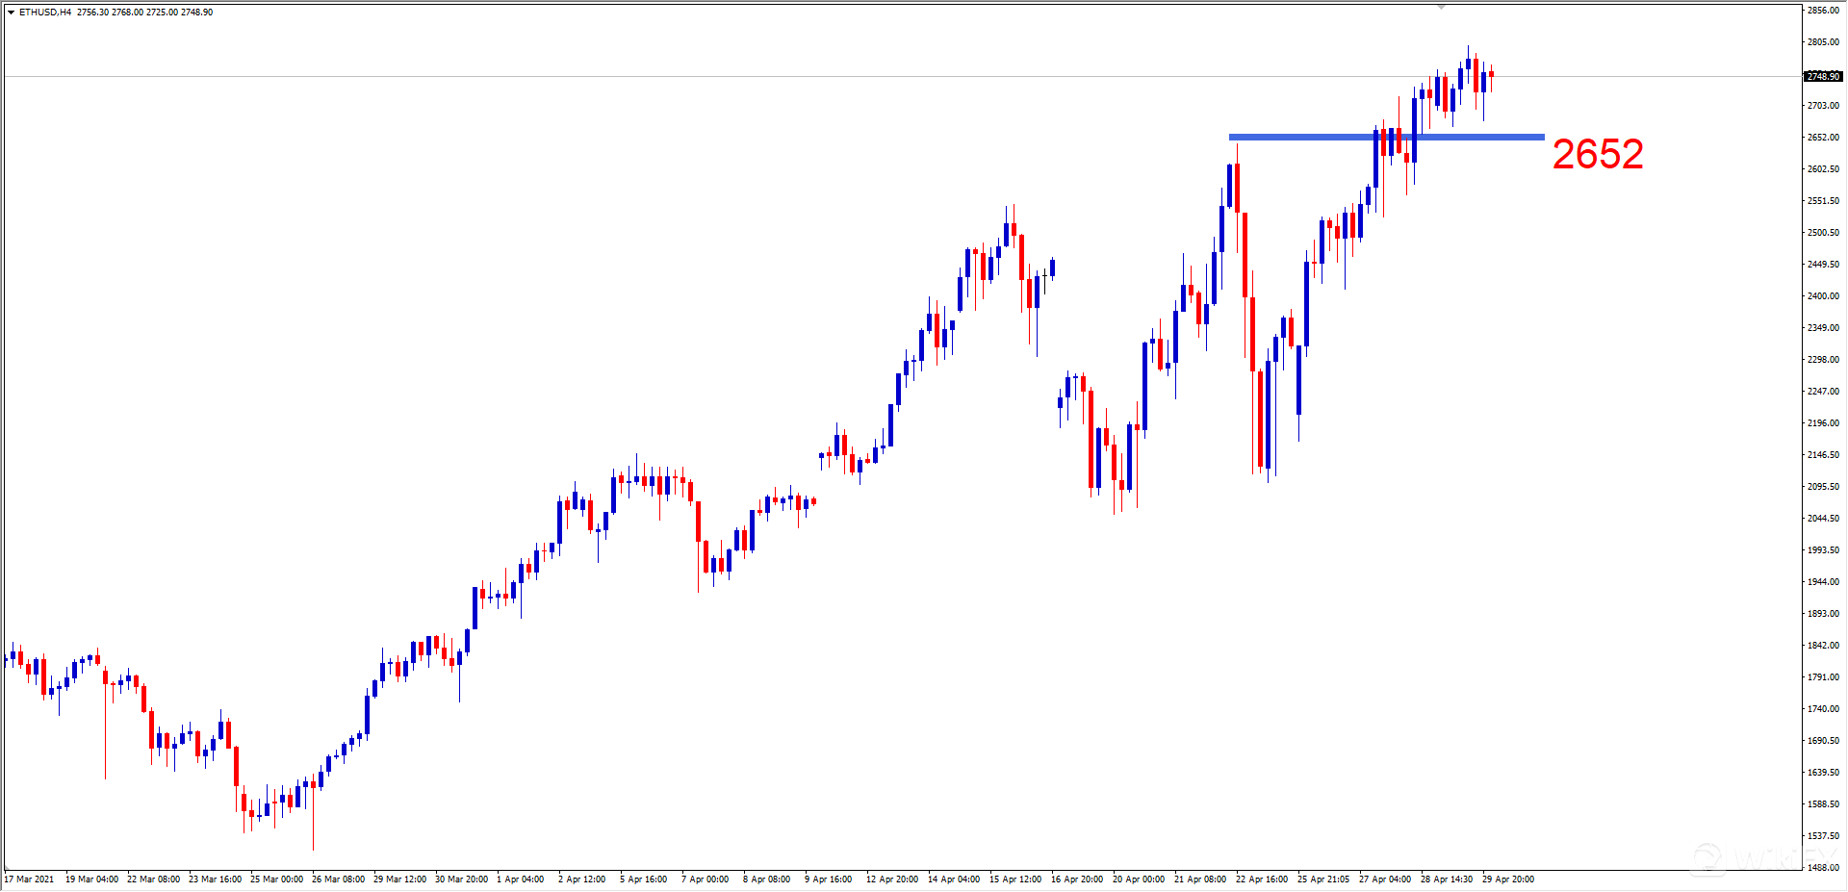Click the 2652.00 price axis label
This screenshot has height=892, width=1848.
(x=1823, y=138)
